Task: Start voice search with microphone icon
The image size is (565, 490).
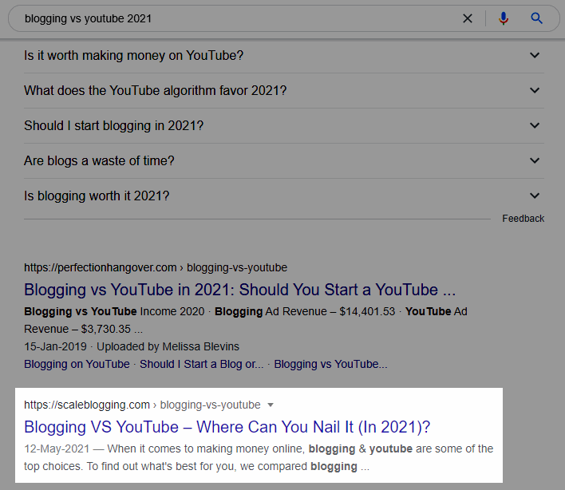Action: click(x=504, y=18)
